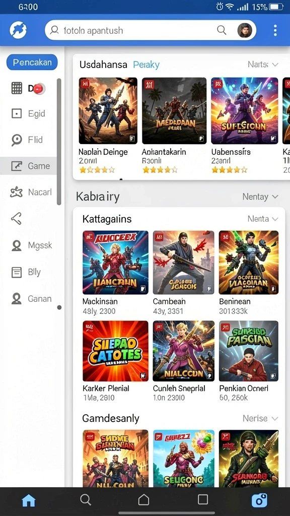
Task: Click the Pencakan button
Action: 32,62
